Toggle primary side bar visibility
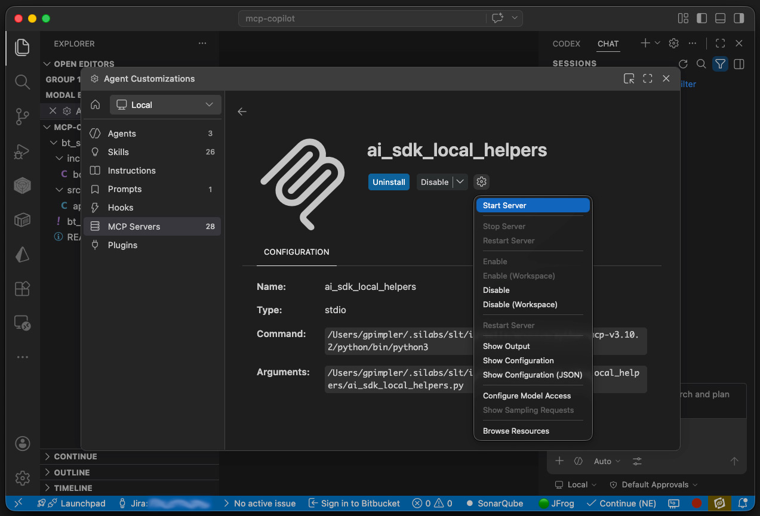The height and width of the screenshot is (516, 760). (x=702, y=18)
